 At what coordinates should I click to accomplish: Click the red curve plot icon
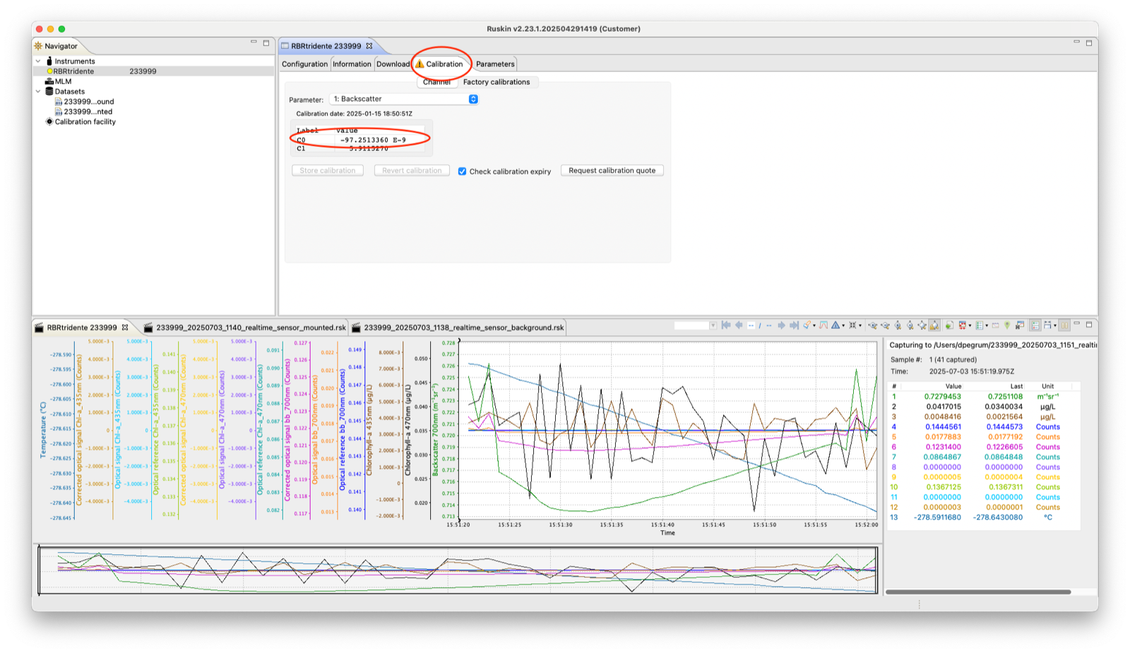coord(823,325)
